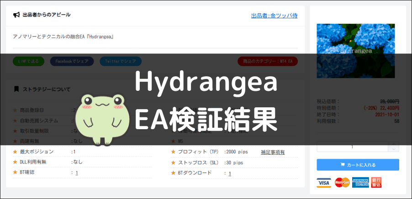
Task: Click the VISA payment icon
Action: coord(324,183)
